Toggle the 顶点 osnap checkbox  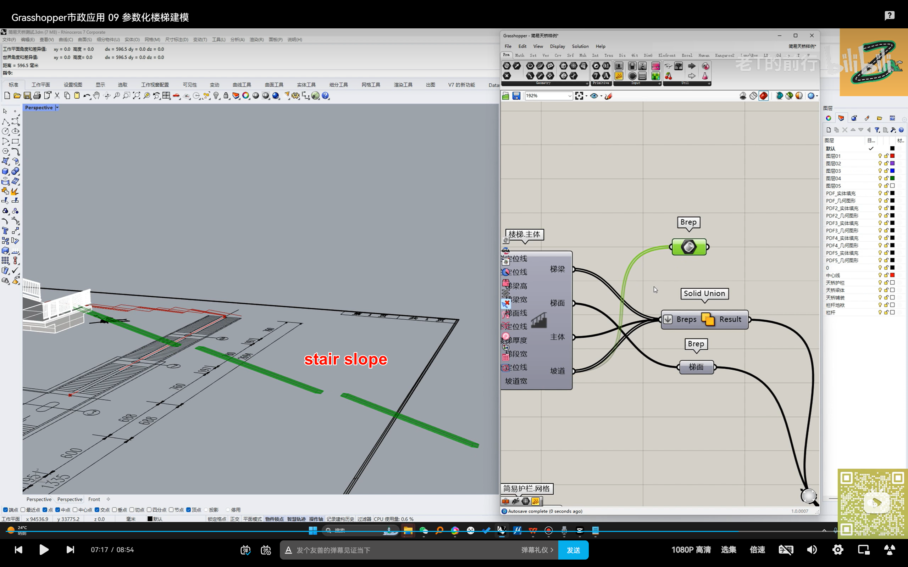pos(189,510)
